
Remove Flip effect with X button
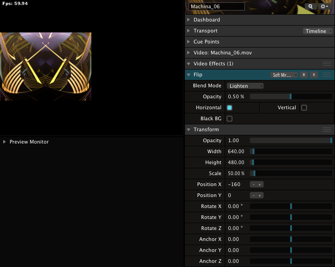[x=314, y=75]
